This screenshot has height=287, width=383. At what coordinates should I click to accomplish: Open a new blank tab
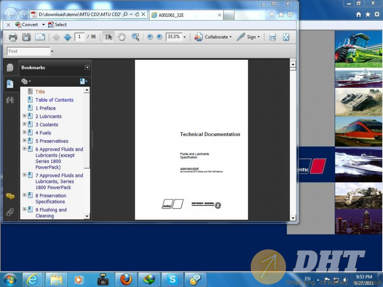coord(229,15)
